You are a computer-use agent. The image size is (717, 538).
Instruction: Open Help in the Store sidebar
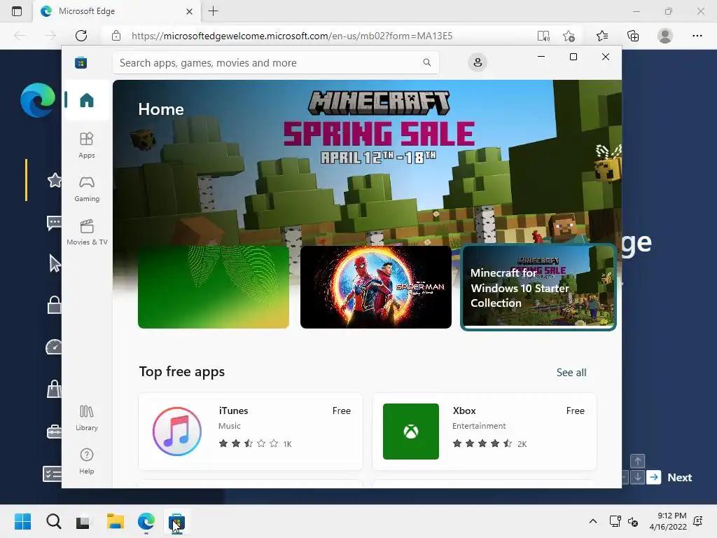click(86, 461)
